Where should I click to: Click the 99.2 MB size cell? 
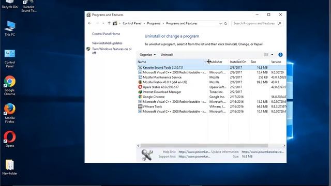[x=262, y=82]
